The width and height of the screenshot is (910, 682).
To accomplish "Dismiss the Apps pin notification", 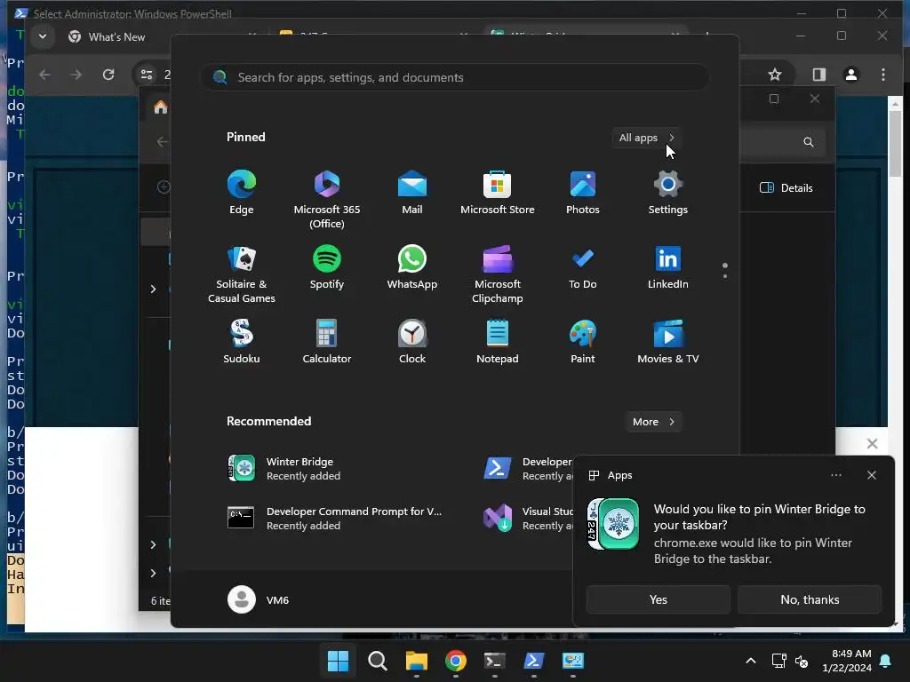I will pos(872,475).
